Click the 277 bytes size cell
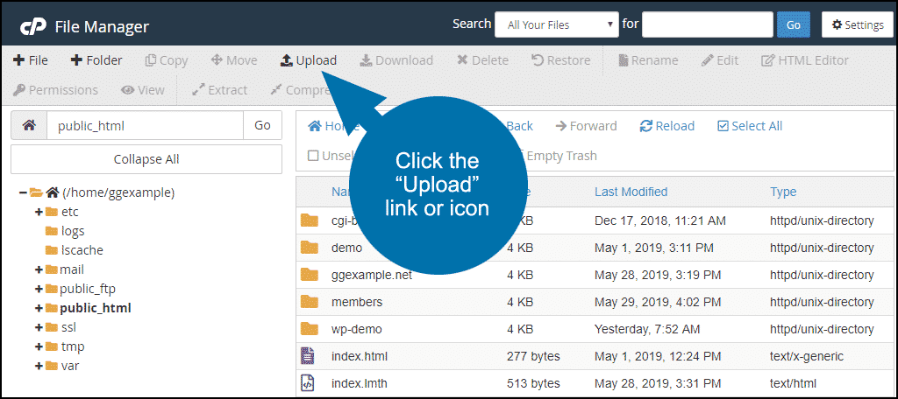This screenshot has height=399, width=898. pyautogui.click(x=533, y=356)
